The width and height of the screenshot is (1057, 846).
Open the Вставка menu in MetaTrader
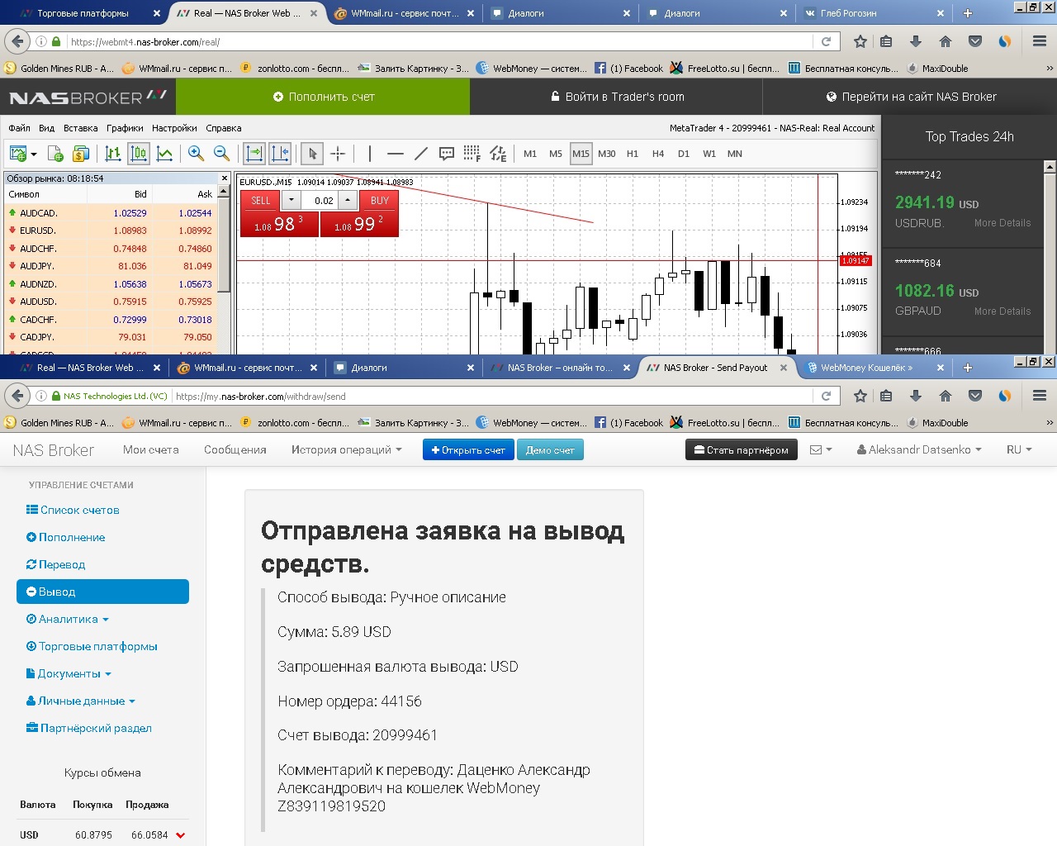80,128
